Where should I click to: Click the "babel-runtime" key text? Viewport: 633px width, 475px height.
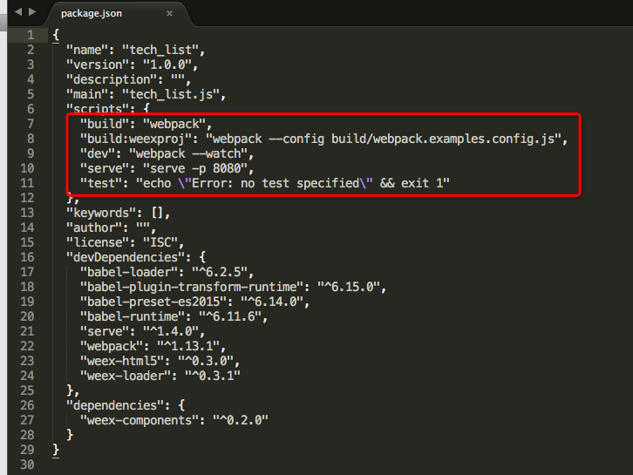[x=133, y=316]
